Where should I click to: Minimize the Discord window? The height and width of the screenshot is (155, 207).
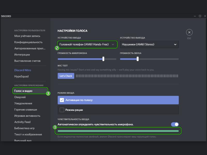click(x=195, y=16)
